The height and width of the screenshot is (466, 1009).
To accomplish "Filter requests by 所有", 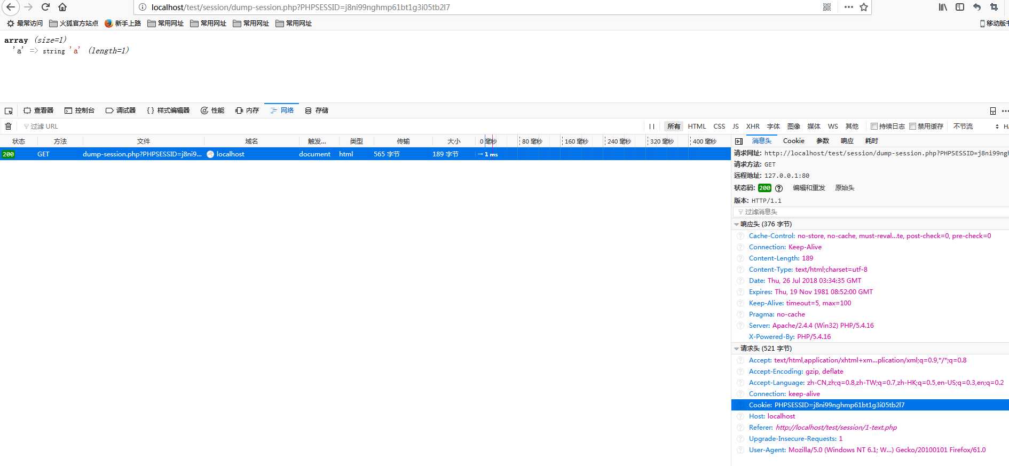I will [674, 126].
